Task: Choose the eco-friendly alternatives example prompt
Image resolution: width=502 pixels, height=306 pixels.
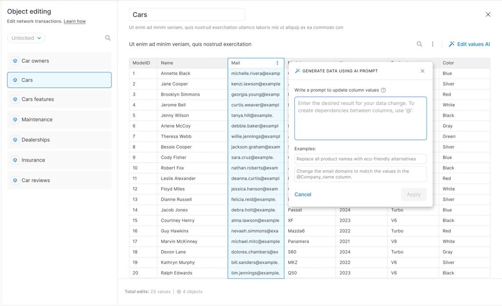Action: [361, 159]
